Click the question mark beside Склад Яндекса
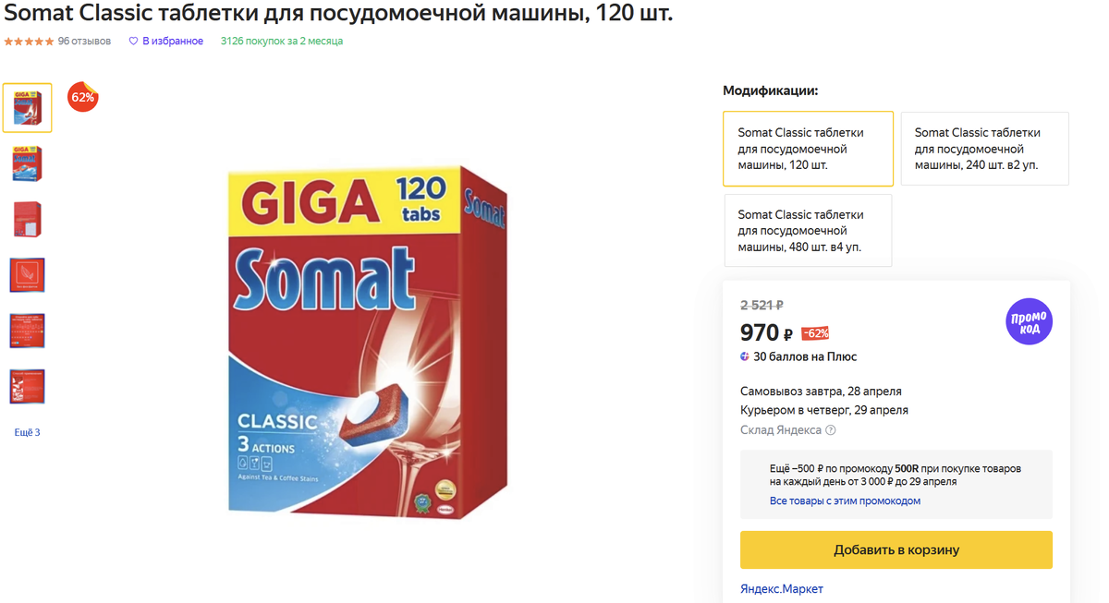 tap(831, 430)
